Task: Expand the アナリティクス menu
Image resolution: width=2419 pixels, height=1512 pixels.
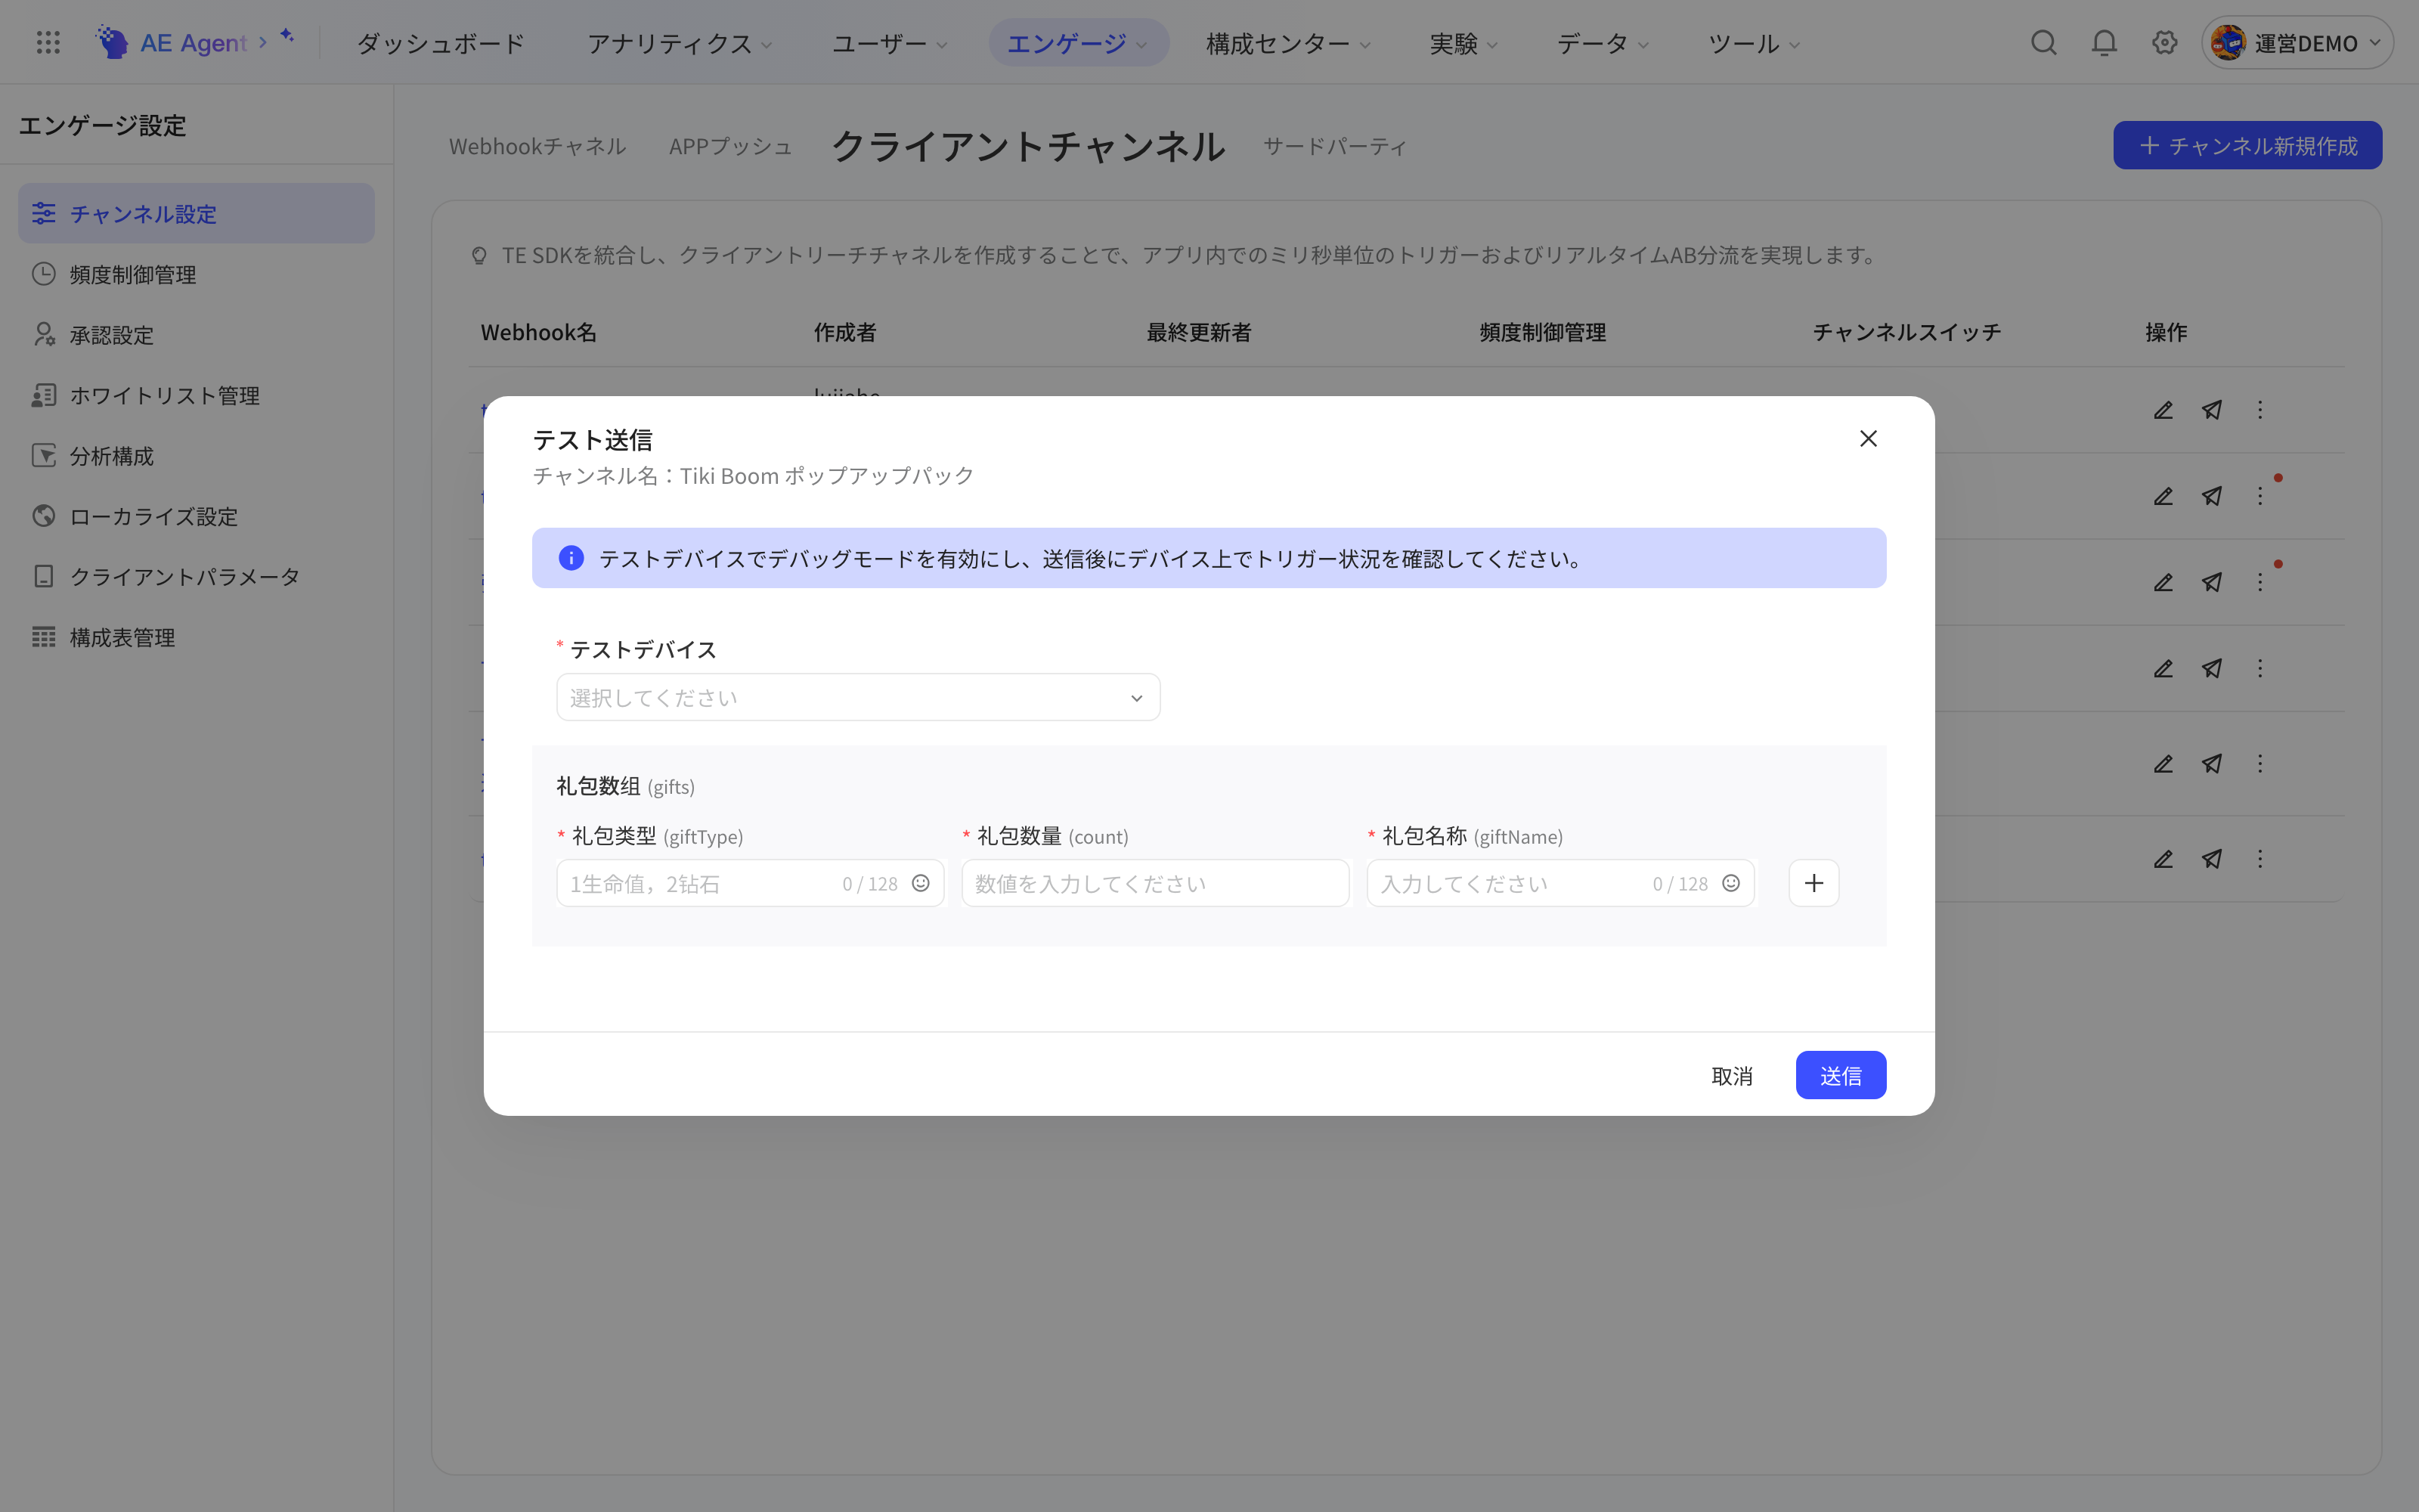Action: click(680, 43)
